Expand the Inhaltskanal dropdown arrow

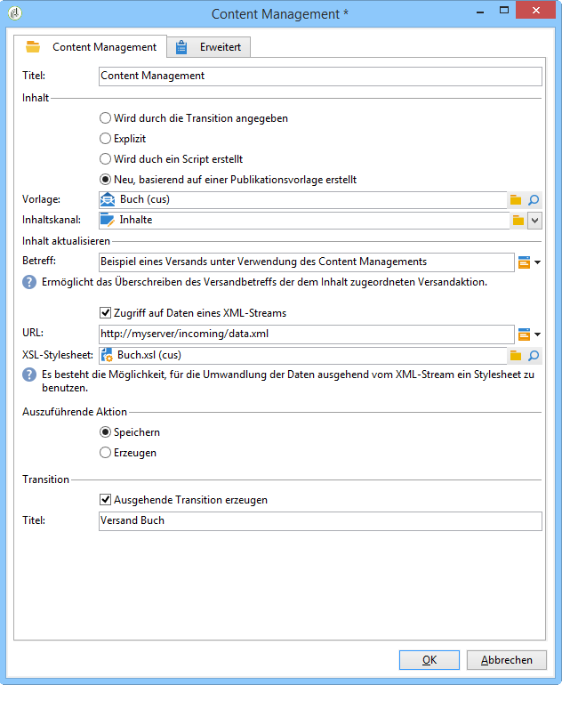[x=534, y=221]
